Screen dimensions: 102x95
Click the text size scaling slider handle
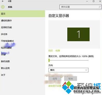49,60
